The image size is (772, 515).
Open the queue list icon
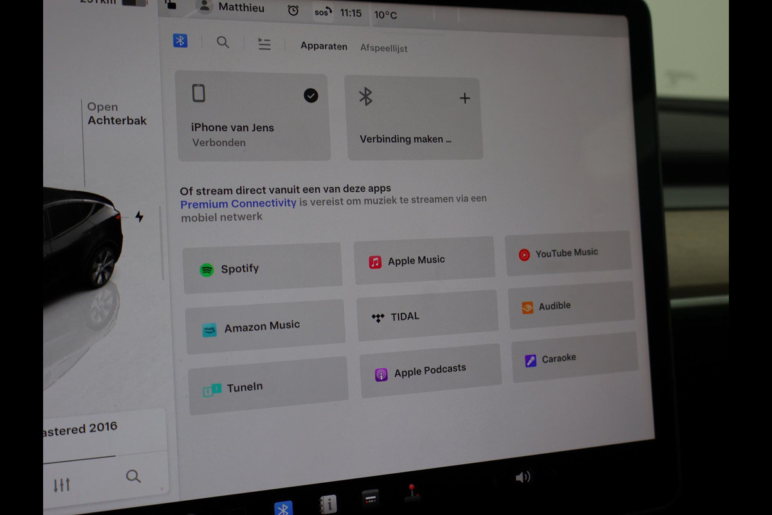(264, 44)
